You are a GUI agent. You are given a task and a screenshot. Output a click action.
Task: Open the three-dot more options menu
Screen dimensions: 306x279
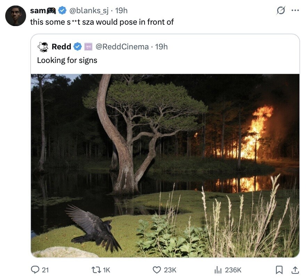(x=295, y=11)
